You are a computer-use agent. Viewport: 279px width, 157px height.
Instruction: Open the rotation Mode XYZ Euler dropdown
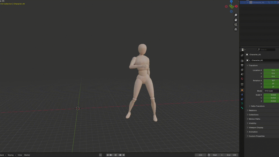[271, 91]
